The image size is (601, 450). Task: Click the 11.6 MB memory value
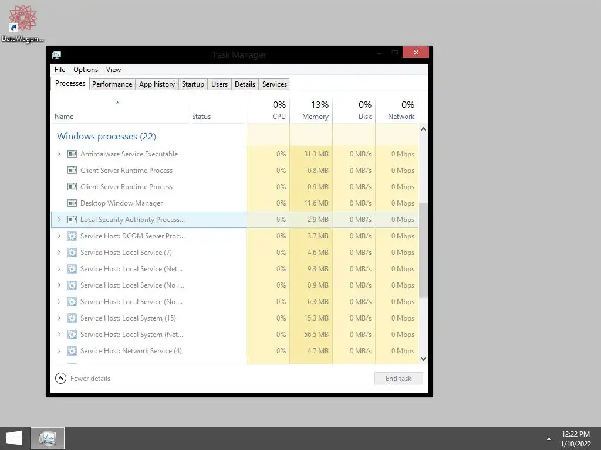coord(316,203)
